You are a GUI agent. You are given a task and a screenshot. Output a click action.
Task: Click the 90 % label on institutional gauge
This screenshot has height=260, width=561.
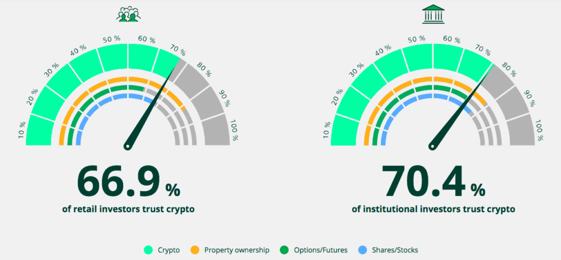[528, 94]
